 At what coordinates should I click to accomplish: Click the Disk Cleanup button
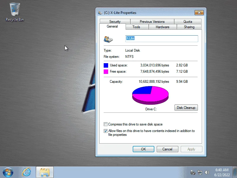coord(186,108)
